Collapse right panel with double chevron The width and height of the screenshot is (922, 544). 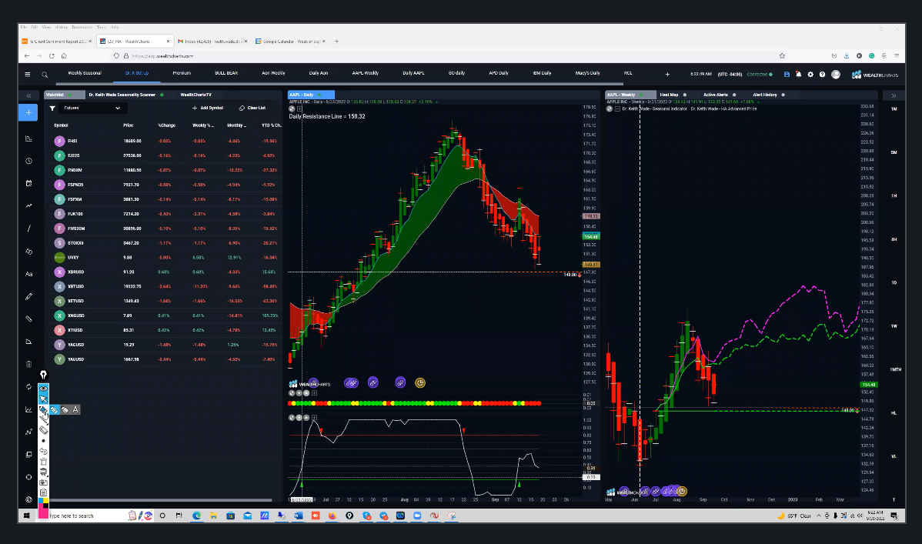[x=894, y=95]
